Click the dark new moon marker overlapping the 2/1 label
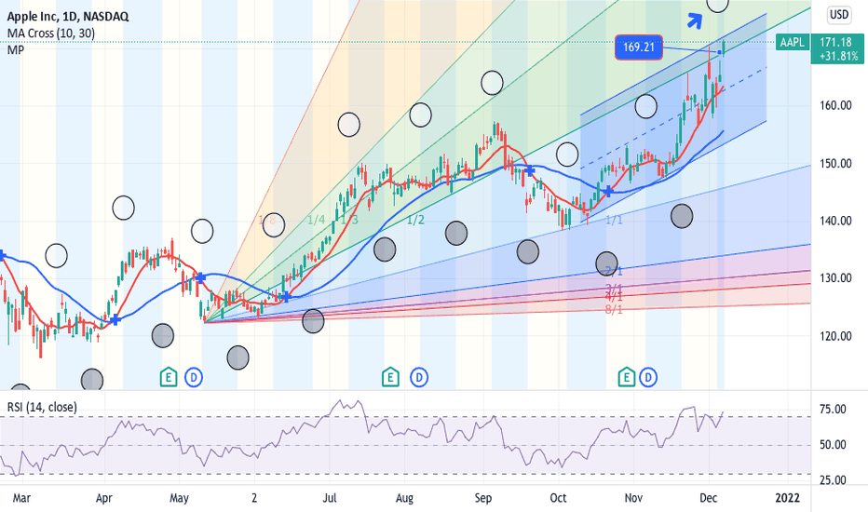Viewport: 868px width, 512px height. (x=606, y=263)
